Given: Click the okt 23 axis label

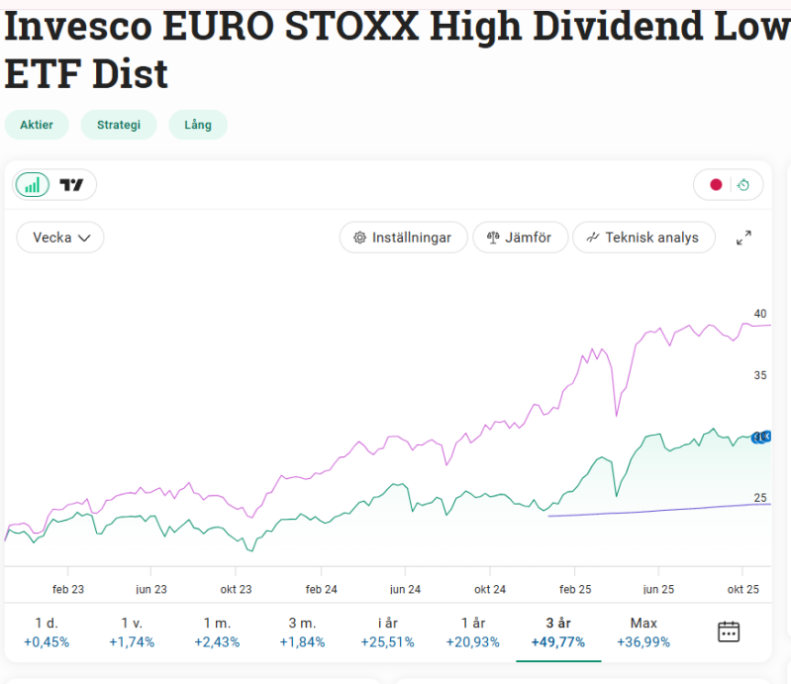Looking at the screenshot, I should click(x=236, y=589).
